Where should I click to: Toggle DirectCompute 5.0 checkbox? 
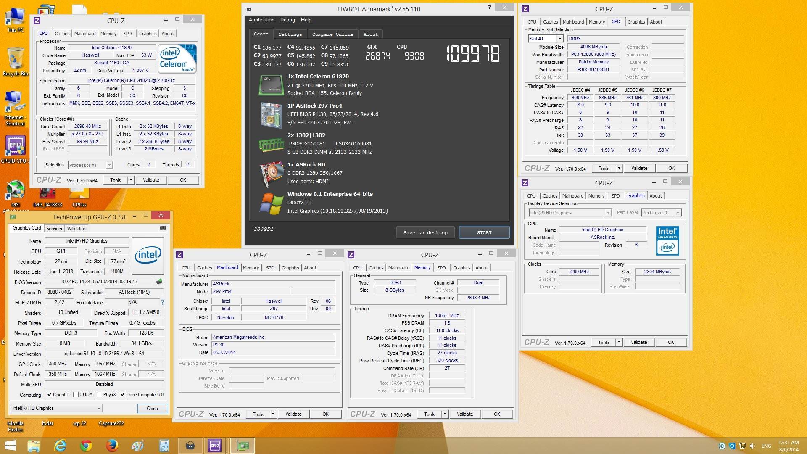click(122, 395)
